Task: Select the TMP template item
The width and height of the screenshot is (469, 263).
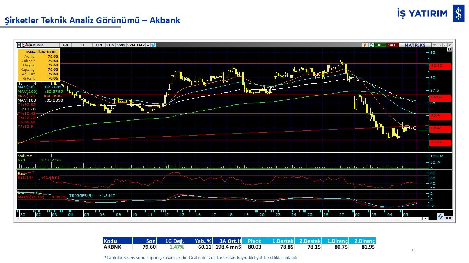Action: [x=141, y=45]
